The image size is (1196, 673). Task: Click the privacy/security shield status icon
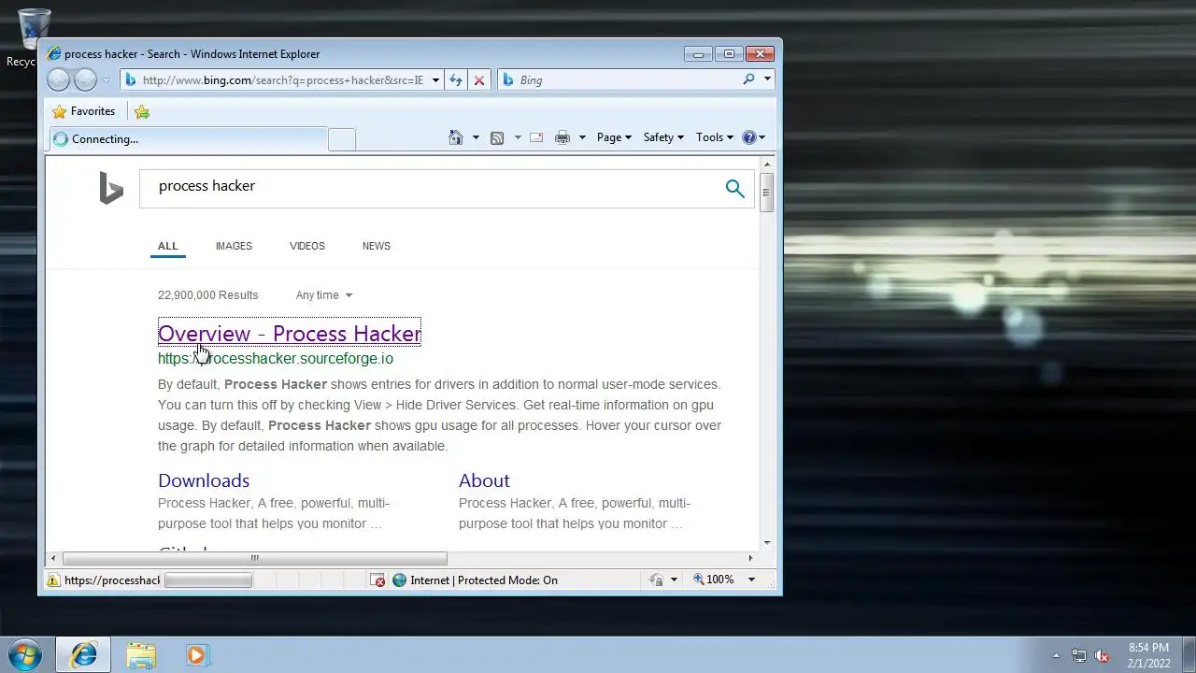tap(656, 580)
